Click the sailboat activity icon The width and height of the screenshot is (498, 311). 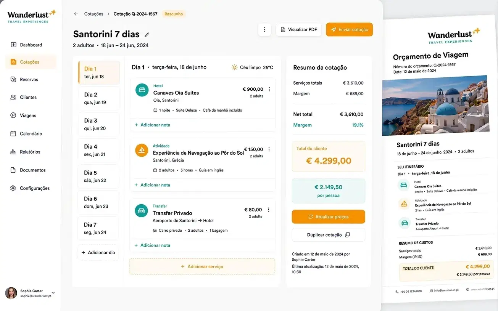point(142,150)
